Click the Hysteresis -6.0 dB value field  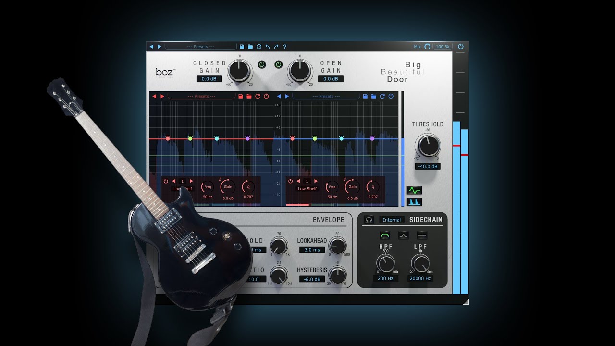[x=312, y=279]
